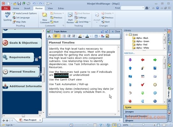Select the red left arrow icon
The height and width of the screenshot is (127, 173).
pyautogui.click(x=143, y=60)
